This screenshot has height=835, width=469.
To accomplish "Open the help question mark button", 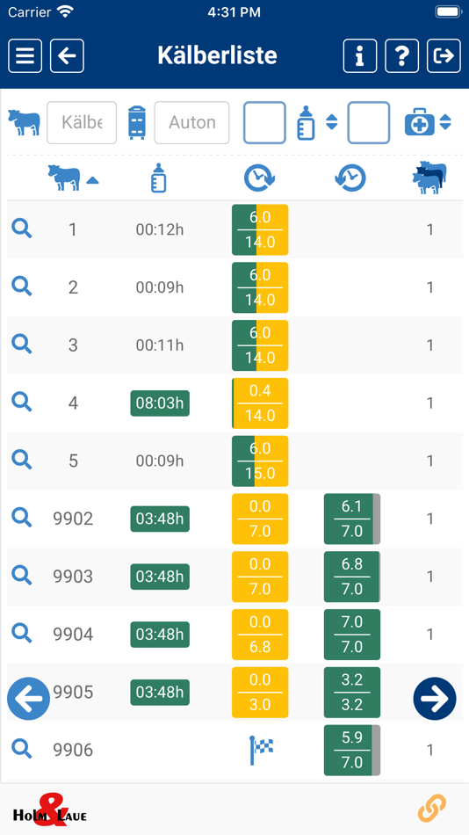I will tap(402, 56).
